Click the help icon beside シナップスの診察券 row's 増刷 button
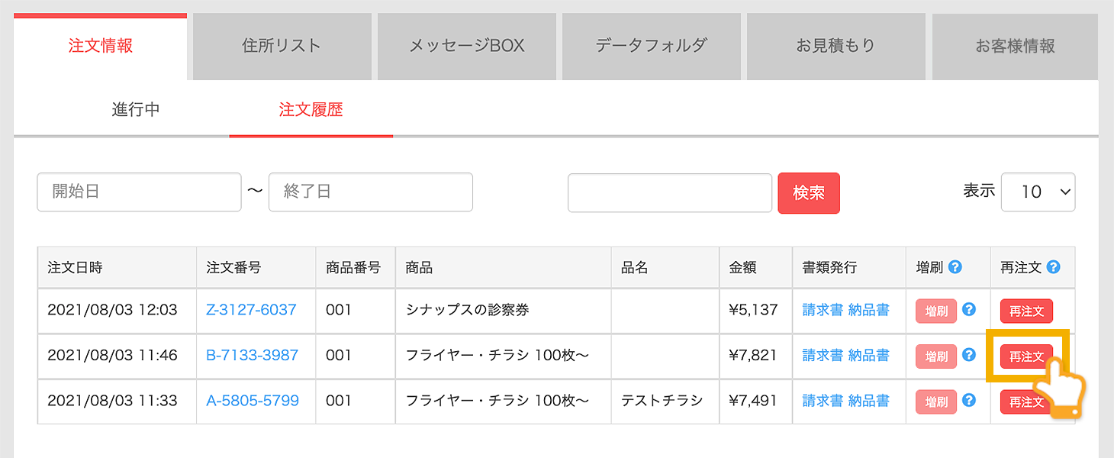This screenshot has height=458, width=1114. 968,311
